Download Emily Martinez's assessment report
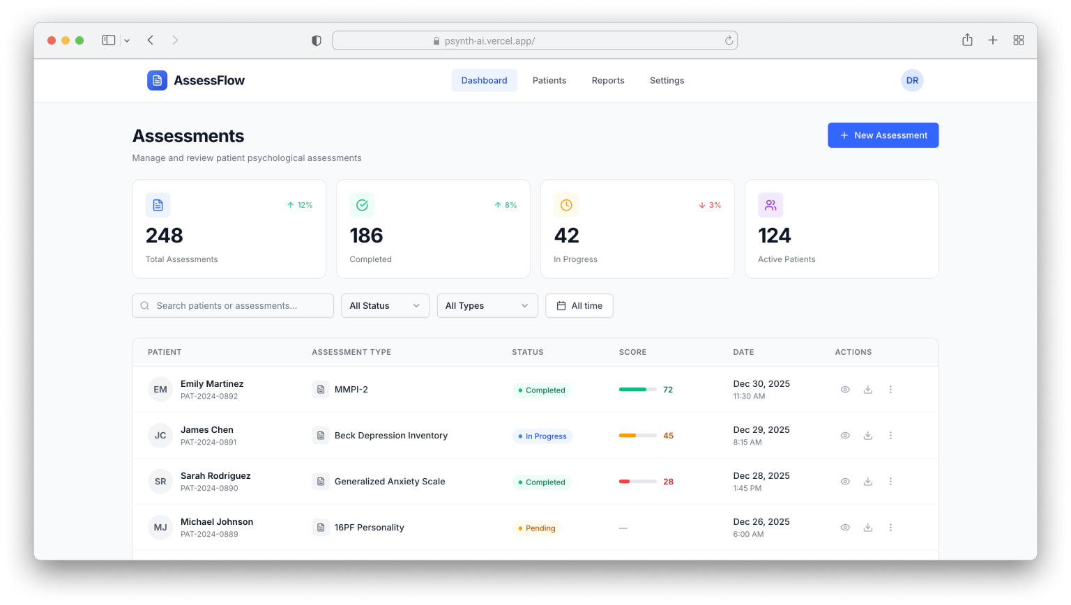Viewport: 1071px width, 605px height. coord(867,390)
